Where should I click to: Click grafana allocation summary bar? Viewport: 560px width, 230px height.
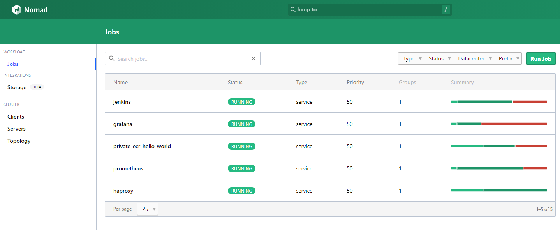[499, 124]
